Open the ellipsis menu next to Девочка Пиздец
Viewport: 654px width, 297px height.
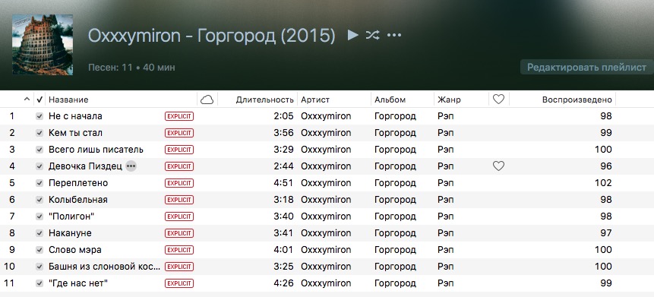pyautogui.click(x=131, y=166)
